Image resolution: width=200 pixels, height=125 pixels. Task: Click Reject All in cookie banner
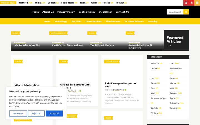coord(36,113)
